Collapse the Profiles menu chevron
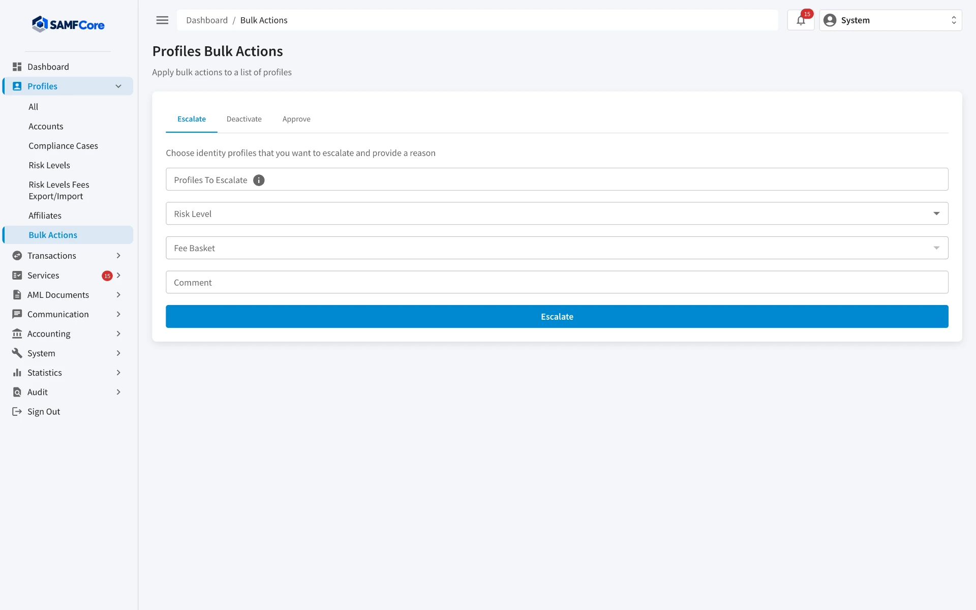This screenshot has width=976, height=610. point(118,86)
